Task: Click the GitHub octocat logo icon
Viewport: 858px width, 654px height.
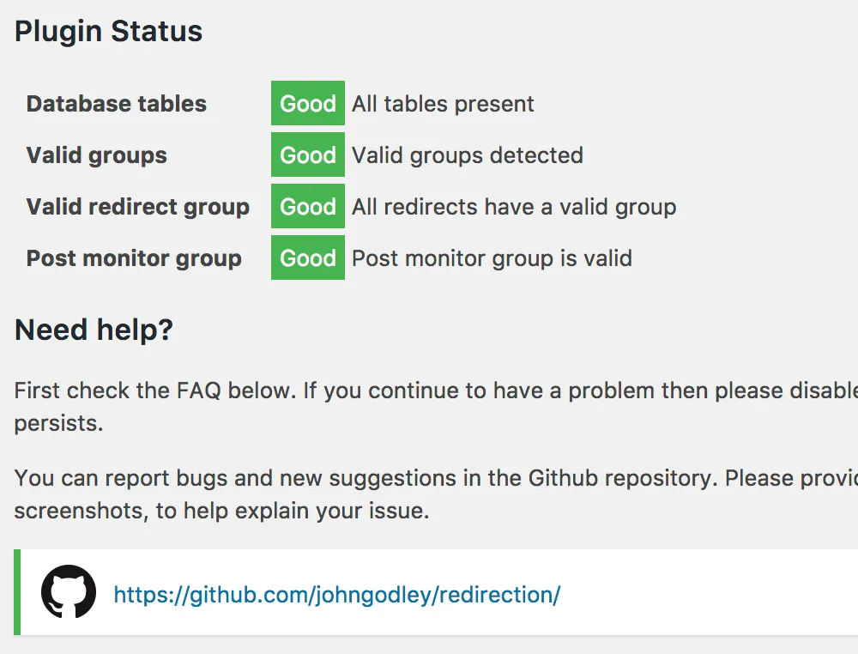Action: click(69, 591)
